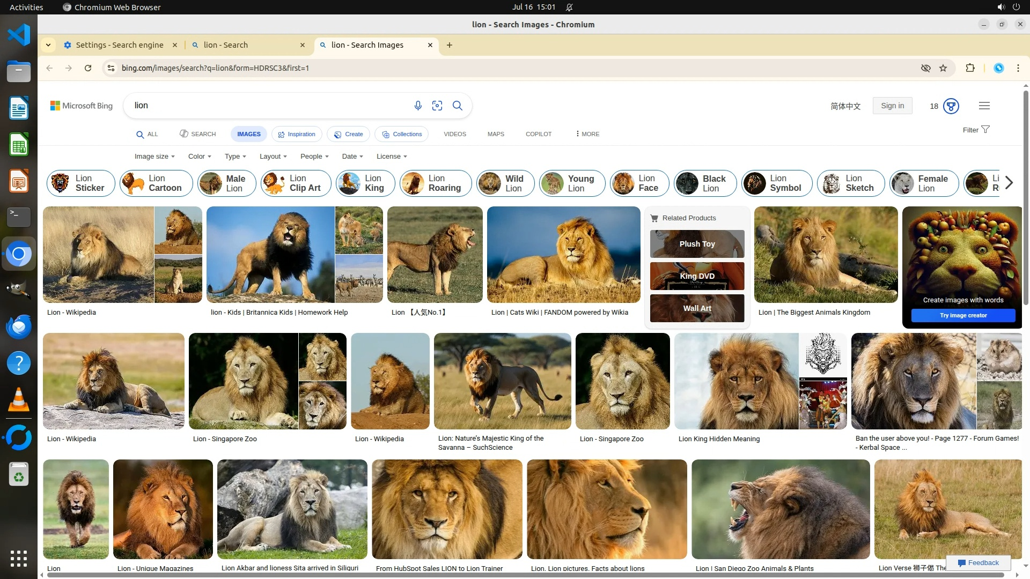The height and width of the screenshot is (579, 1030).
Task: Click the Sign in button
Action: pyautogui.click(x=892, y=106)
